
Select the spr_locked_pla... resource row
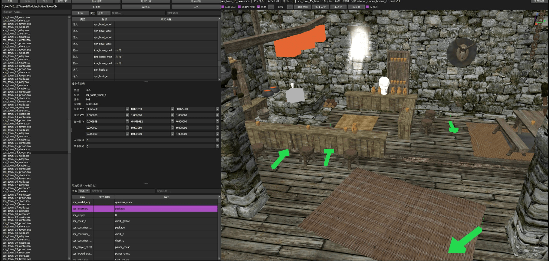[x=145, y=253]
